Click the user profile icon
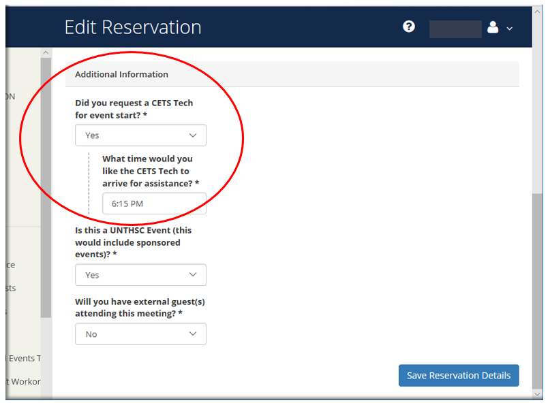Viewport: 550px width, 407px height. tap(493, 27)
